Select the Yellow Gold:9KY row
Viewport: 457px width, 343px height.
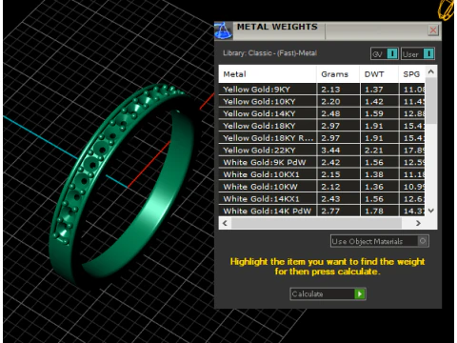pyautogui.click(x=322, y=90)
